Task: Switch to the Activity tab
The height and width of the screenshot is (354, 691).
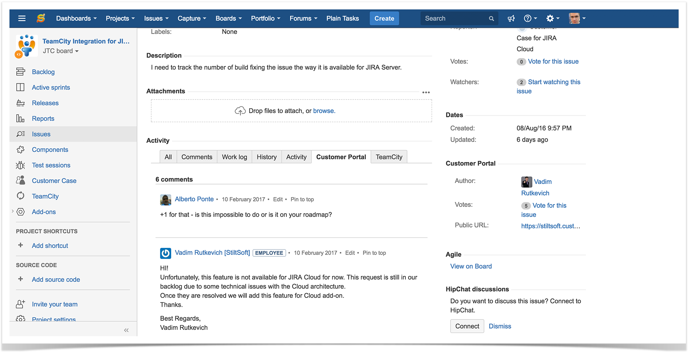Action: coord(296,157)
